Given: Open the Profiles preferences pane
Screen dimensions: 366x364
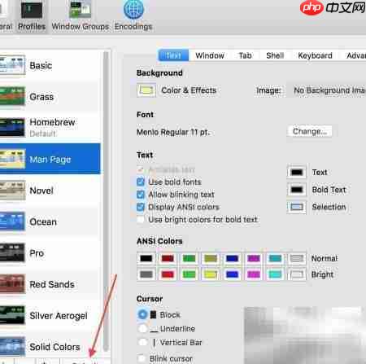Looking at the screenshot, I should tap(32, 16).
